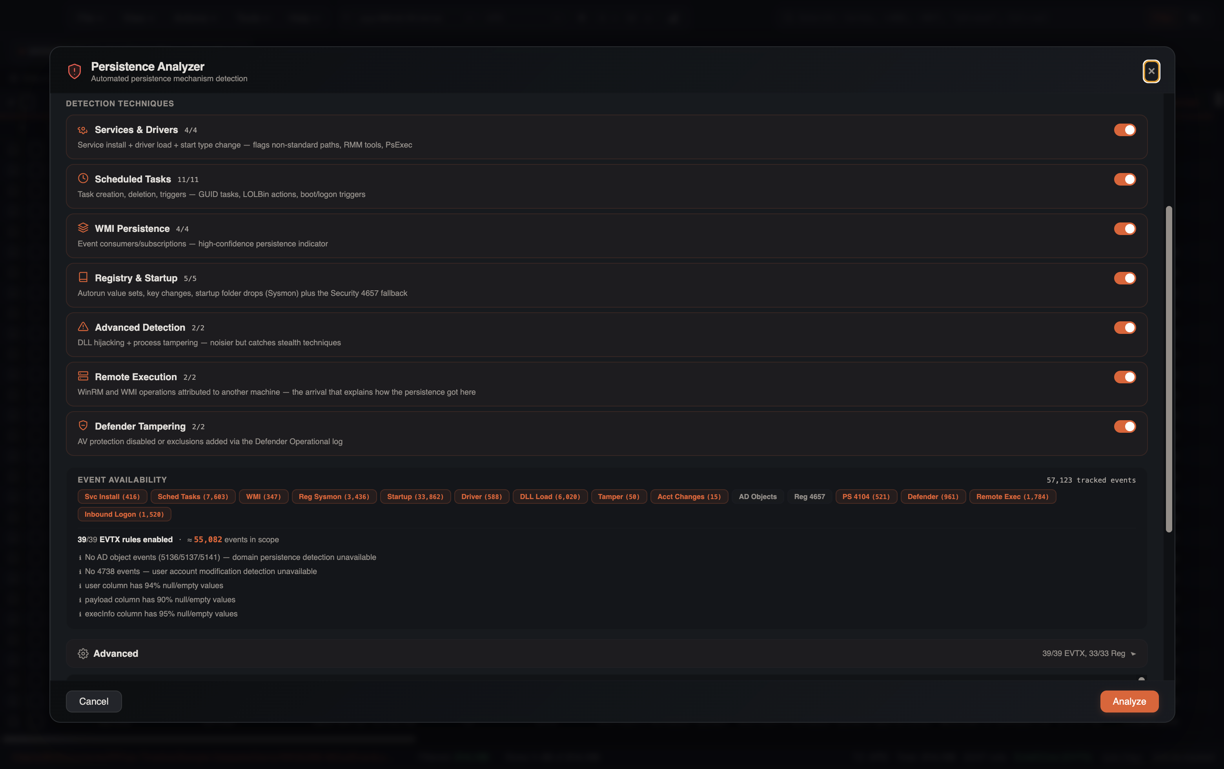1224x769 pixels.
Task: Click the Acct Changes (15) chip
Action: click(689, 497)
